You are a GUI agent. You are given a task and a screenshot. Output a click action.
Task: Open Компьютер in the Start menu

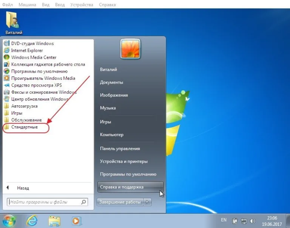click(x=112, y=135)
